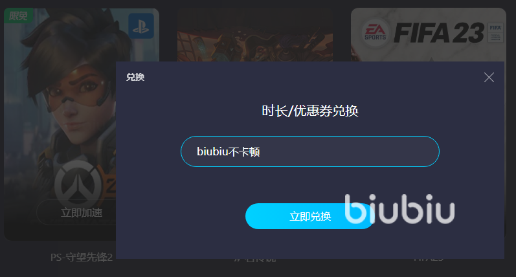Select the Hearthstone game card artwork
Screen dimensions: 516x277
(x=255, y=35)
